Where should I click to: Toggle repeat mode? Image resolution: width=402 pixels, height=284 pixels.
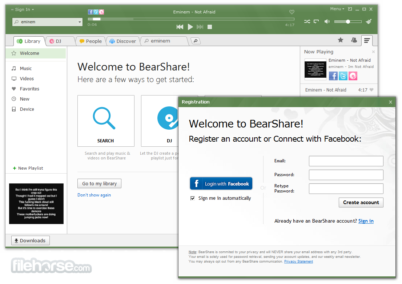point(316,21)
